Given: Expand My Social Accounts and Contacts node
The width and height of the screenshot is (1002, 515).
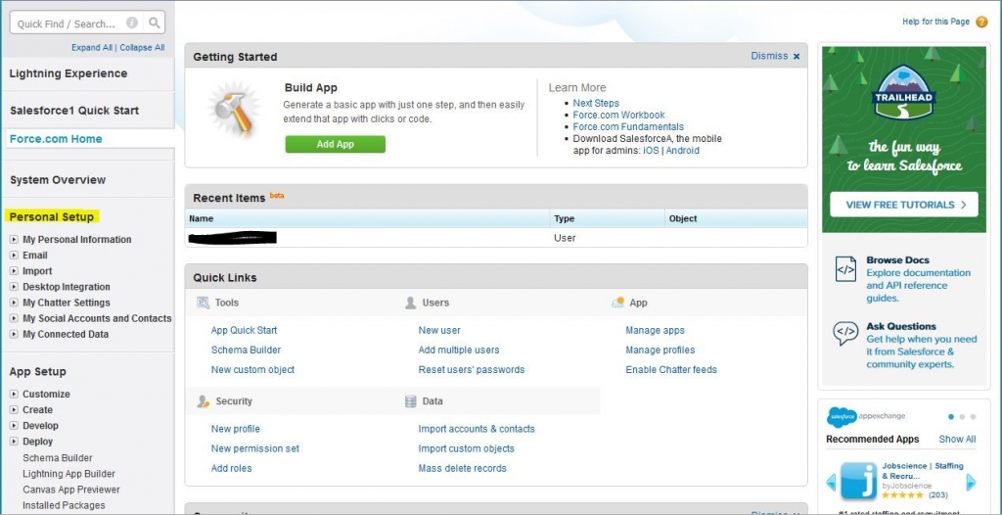Looking at the screenshot, I should point(14,318).
